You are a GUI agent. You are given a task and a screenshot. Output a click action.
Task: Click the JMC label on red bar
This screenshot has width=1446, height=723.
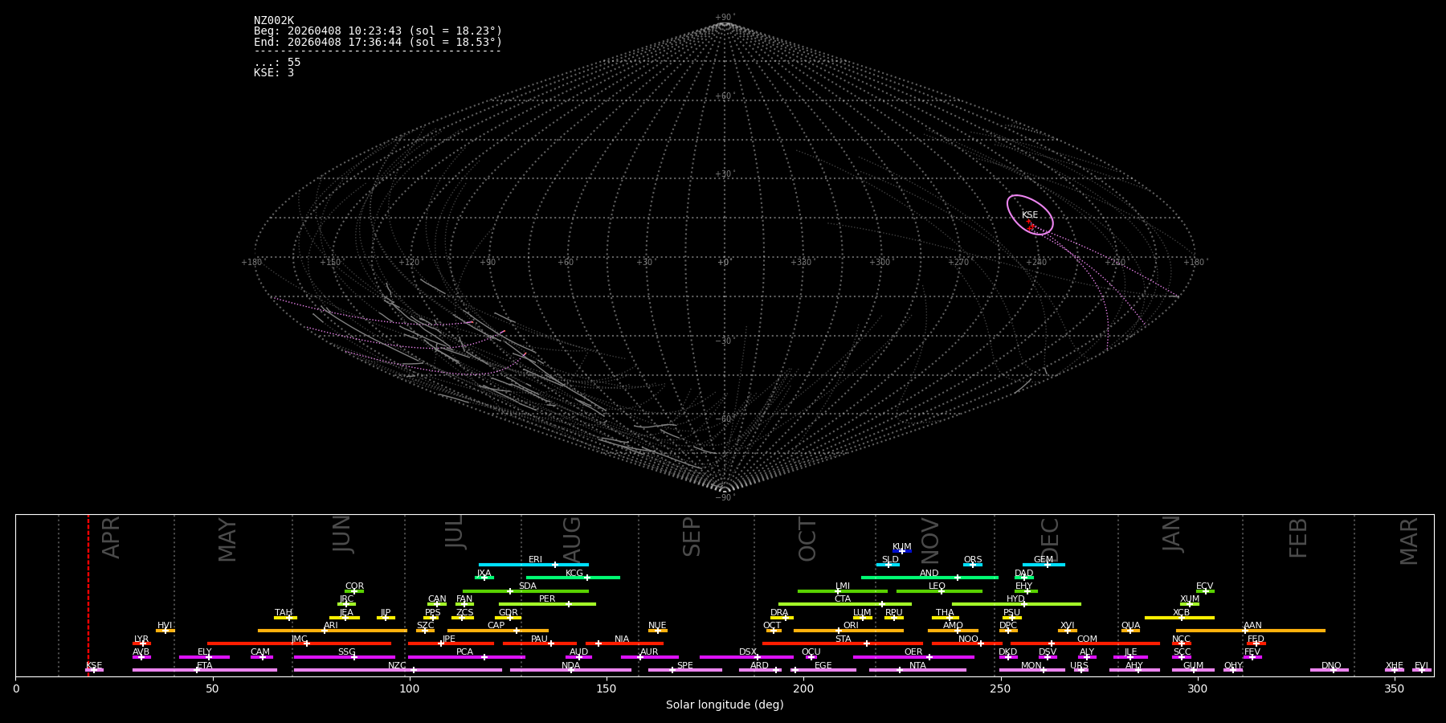(x=299, y=639)
